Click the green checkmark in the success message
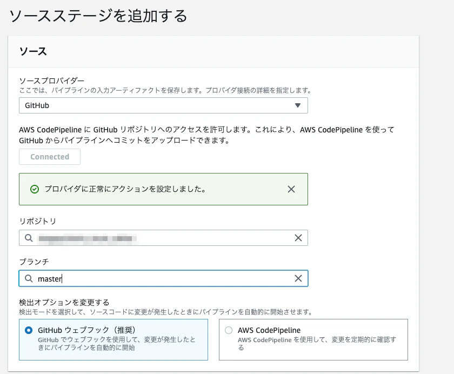The height and width of the screenshot is (374, 454). (32, 189)
